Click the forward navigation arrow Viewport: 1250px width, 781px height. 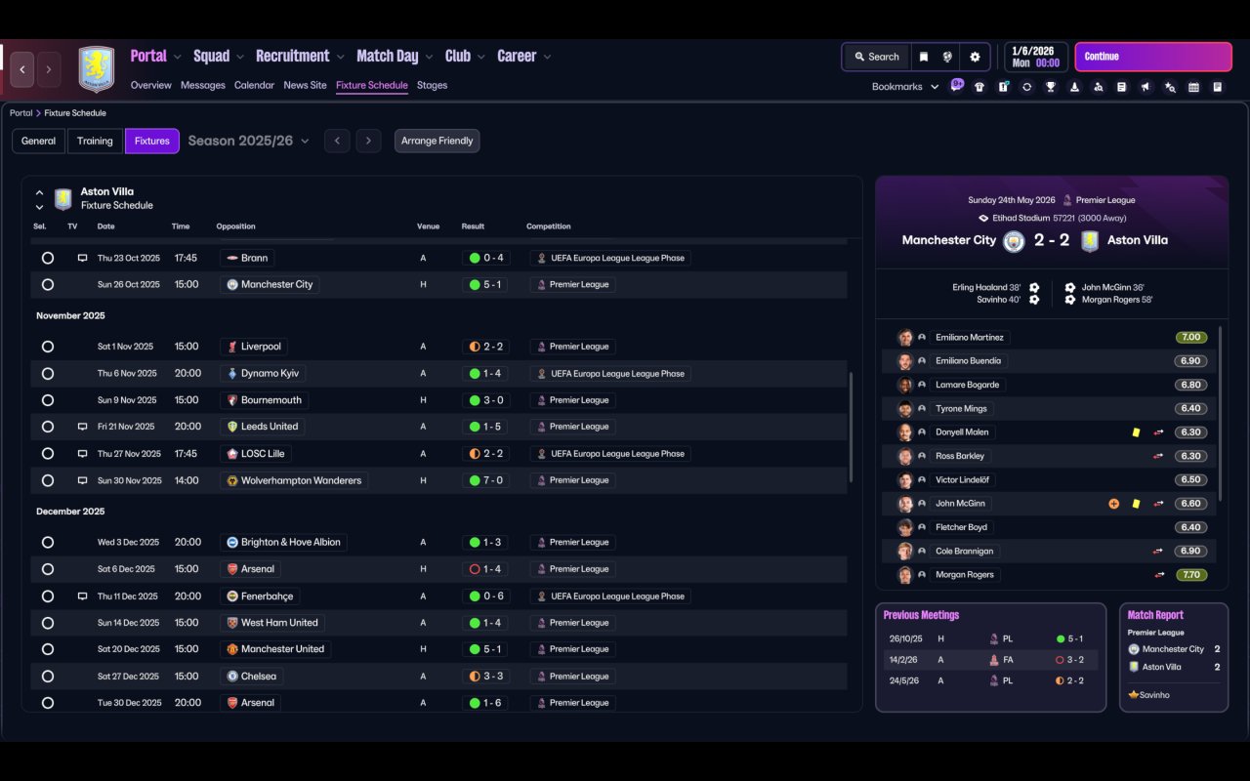click(49, 69)
